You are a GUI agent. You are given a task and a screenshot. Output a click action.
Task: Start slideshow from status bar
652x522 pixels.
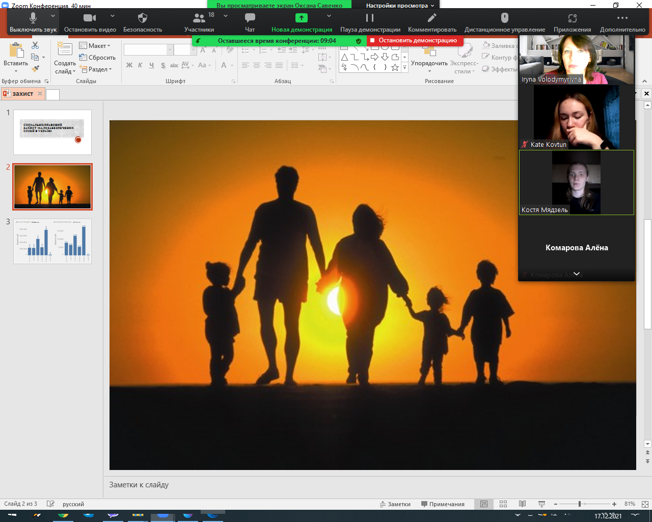tap(541, 504)
